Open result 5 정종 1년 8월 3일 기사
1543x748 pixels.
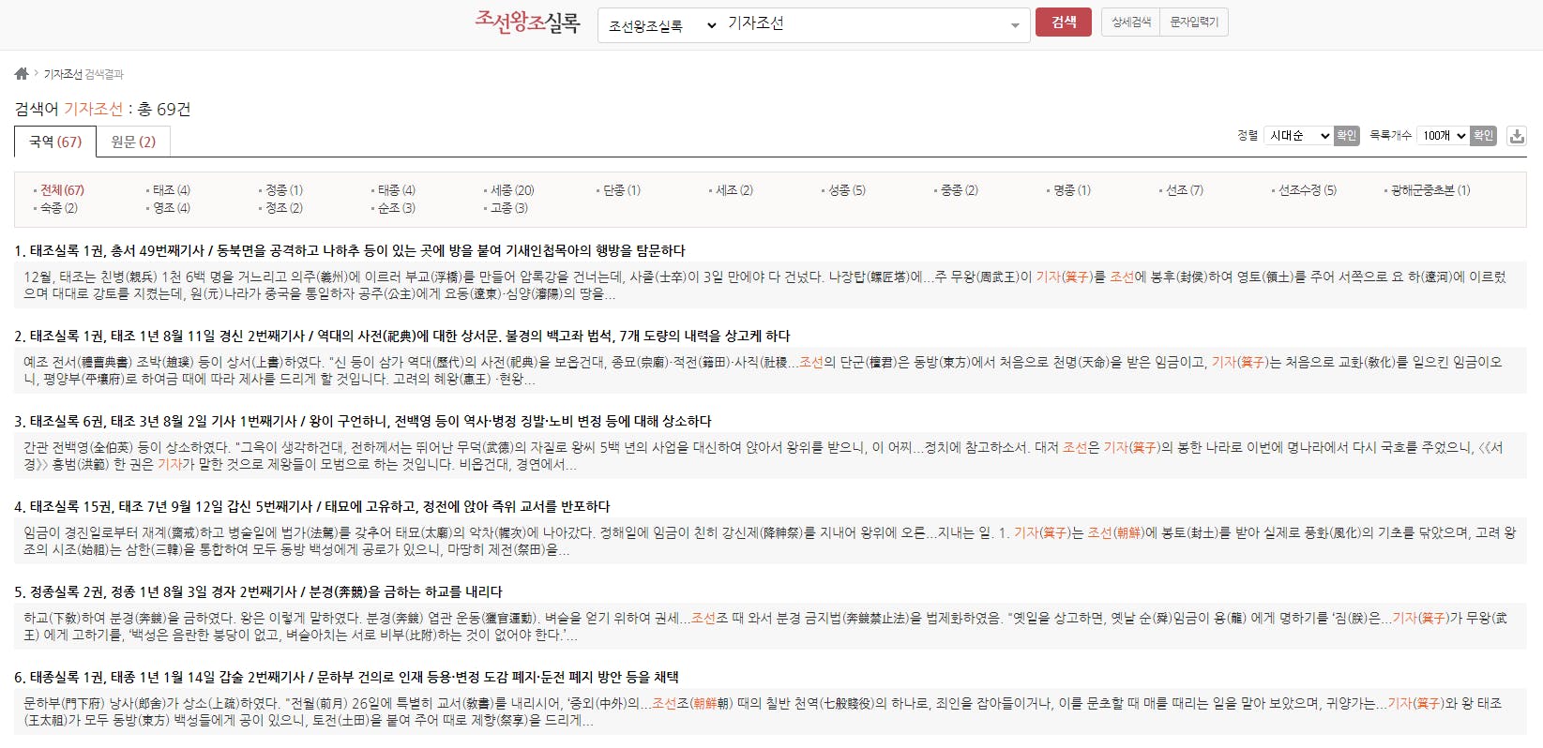[x=258, y=591]
